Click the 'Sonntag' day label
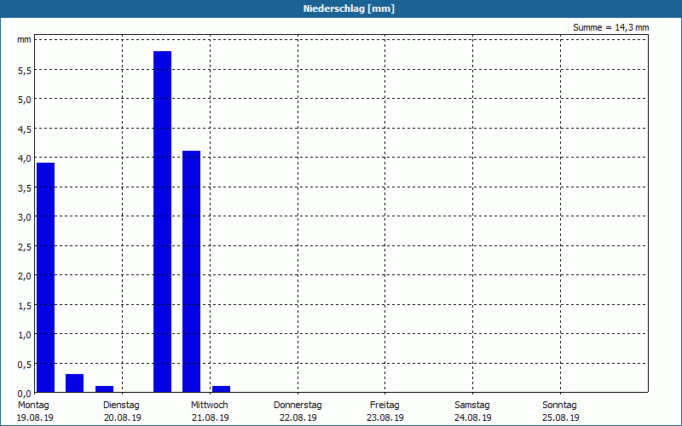This screenshot has height=426, width=682. [x=559, y=406]
